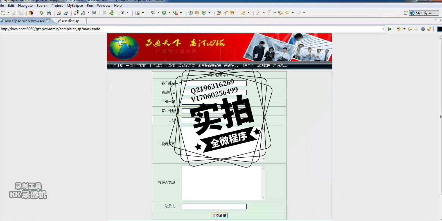Click the Run external tools icon

pyautogui.click(x=175, y=13)
